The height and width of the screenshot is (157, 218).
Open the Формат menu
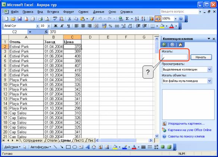tap(69, 12)
